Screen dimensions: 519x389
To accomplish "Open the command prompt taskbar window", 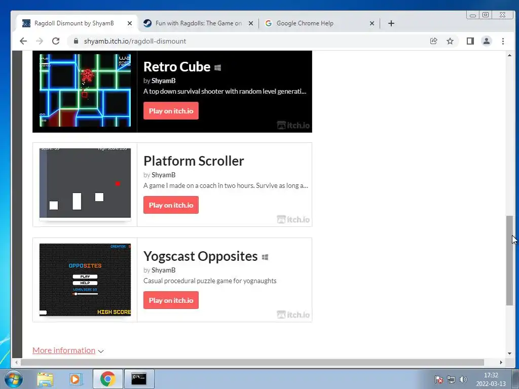I will coord(139,379).
